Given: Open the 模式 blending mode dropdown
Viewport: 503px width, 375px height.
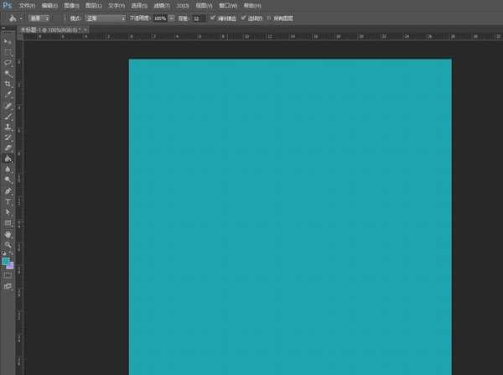Looking at the screenshot, I should 106,17.
